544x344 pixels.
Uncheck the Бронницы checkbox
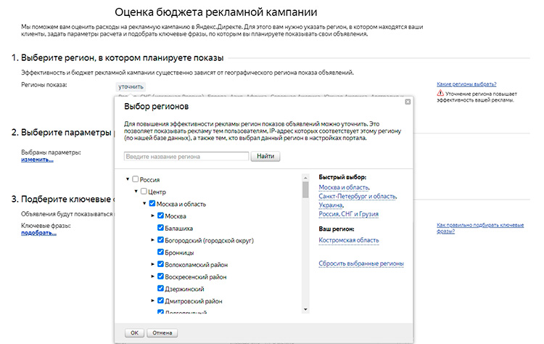[x=160, y=252]
